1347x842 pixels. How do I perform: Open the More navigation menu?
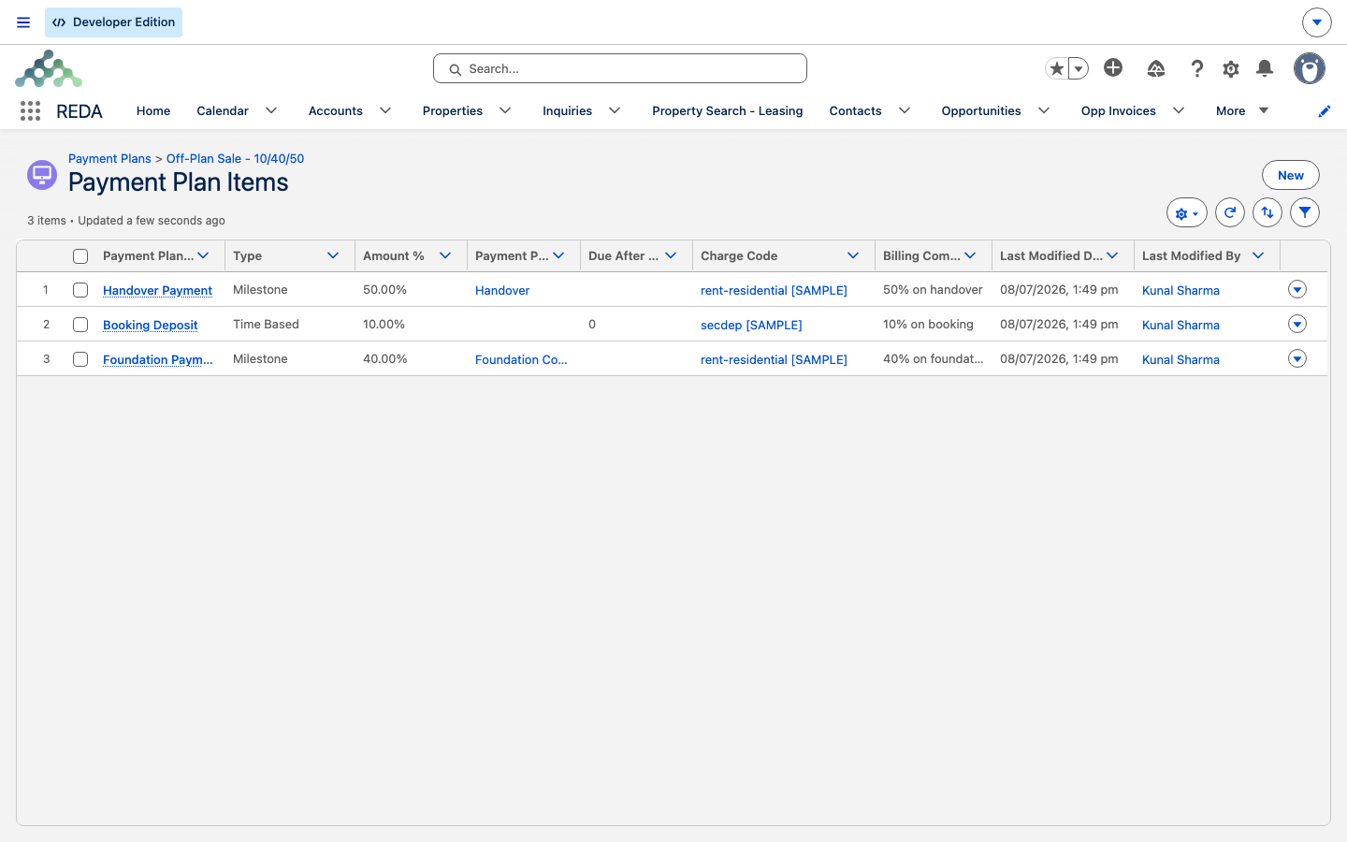(x=1242, y=110)
